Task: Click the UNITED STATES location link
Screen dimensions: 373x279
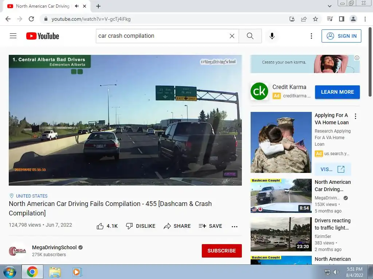Action: tap(32, 196)
